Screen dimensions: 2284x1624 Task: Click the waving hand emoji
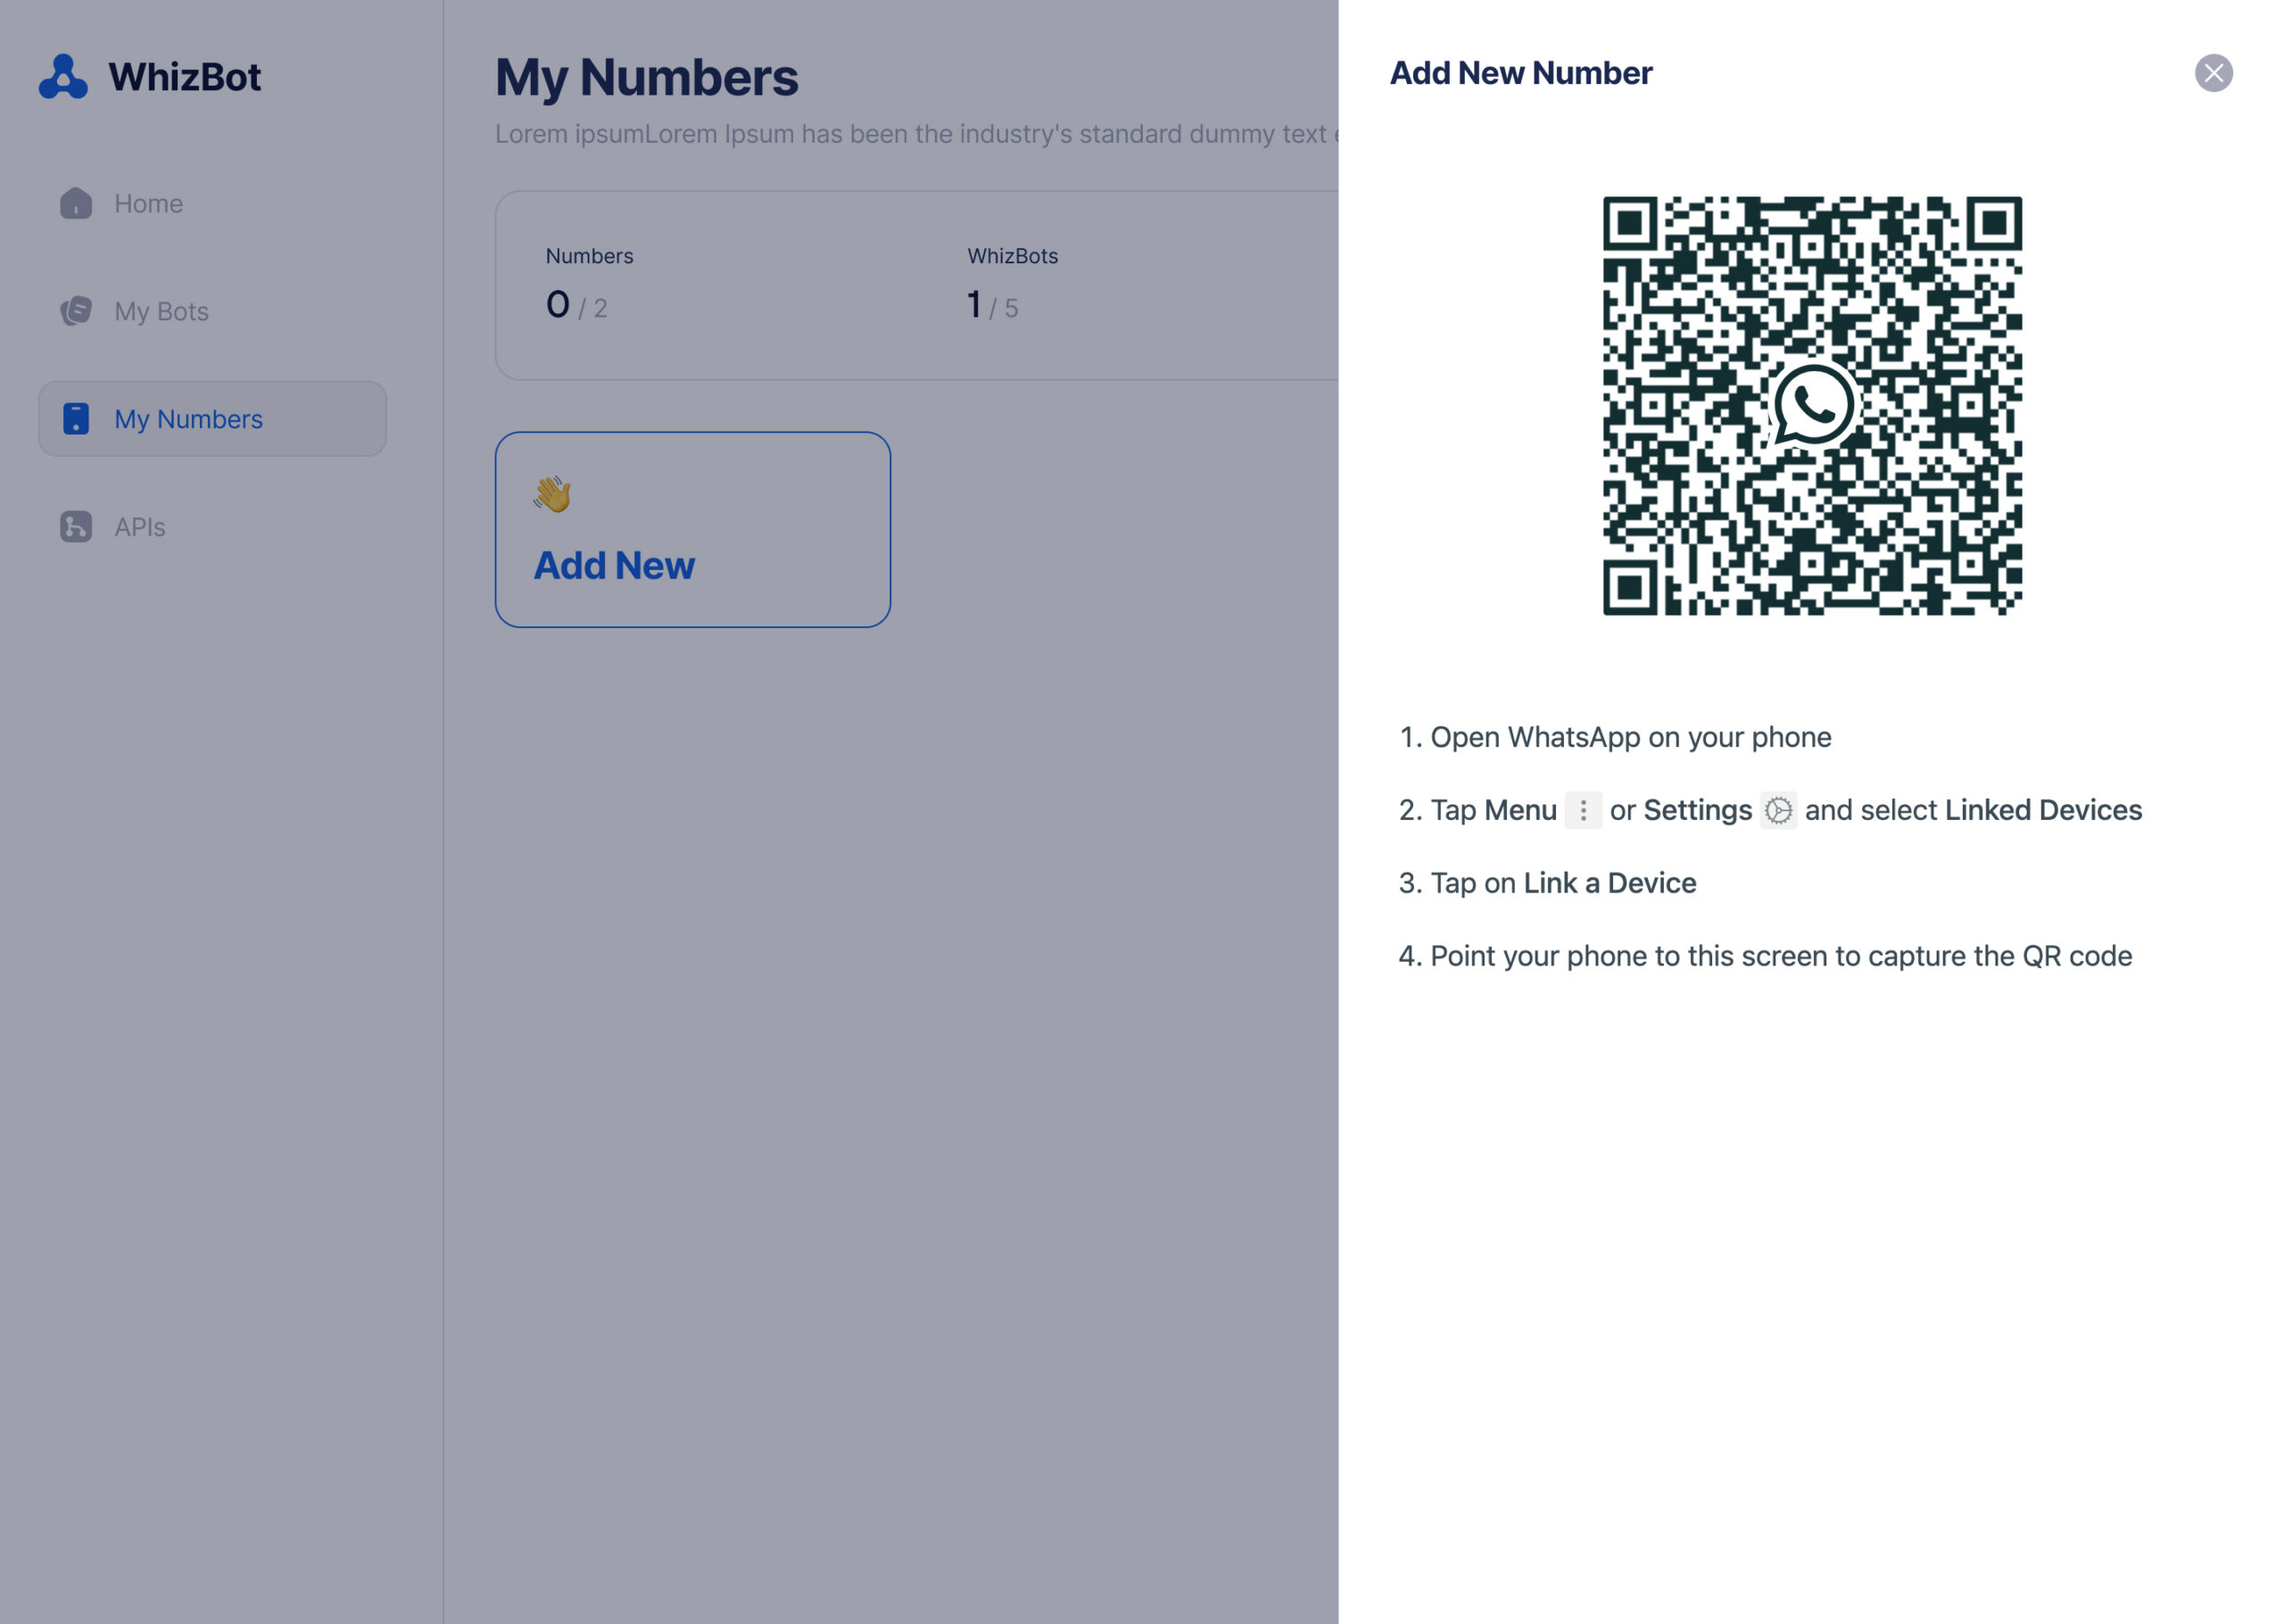point(551,494)
